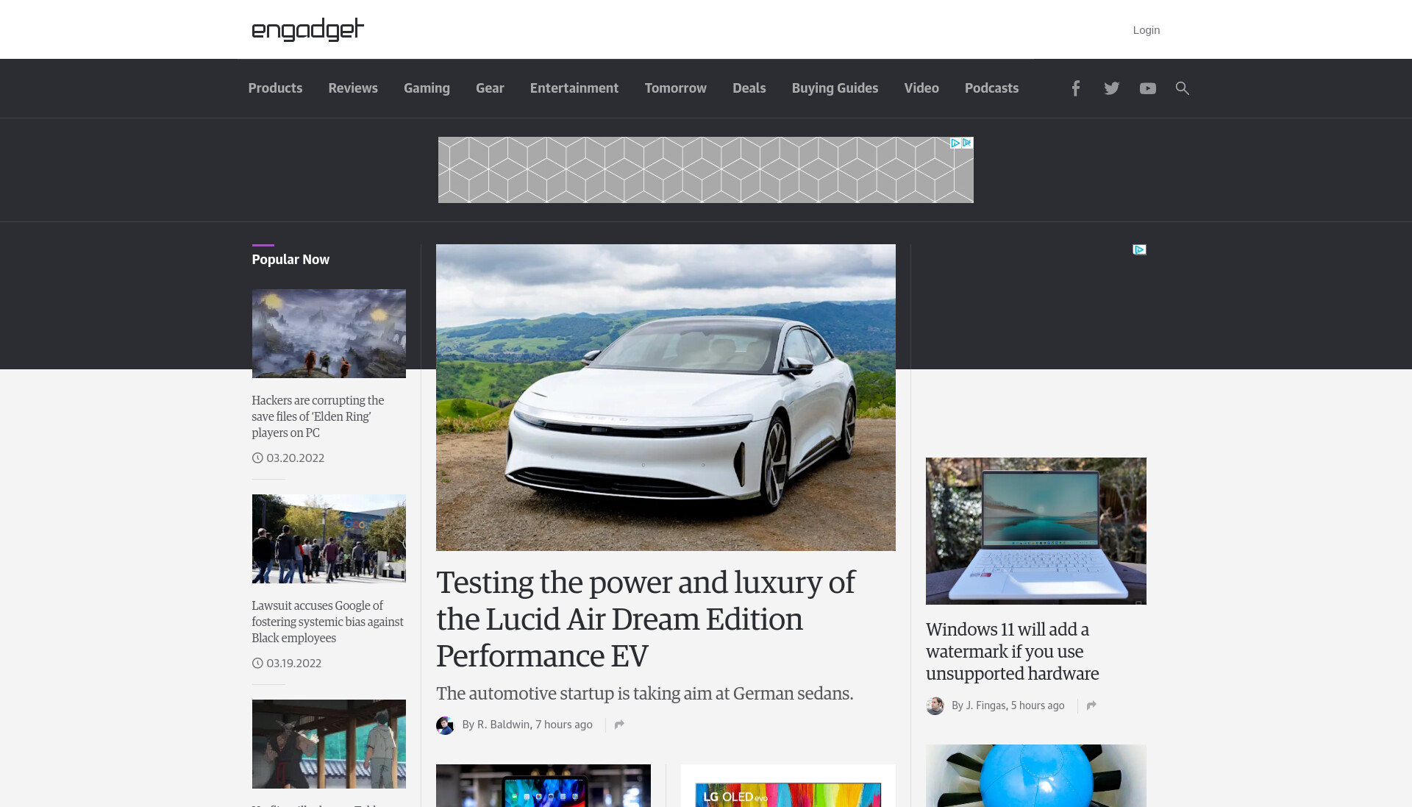Click the J. Fingas author name

tap(985, 705)
